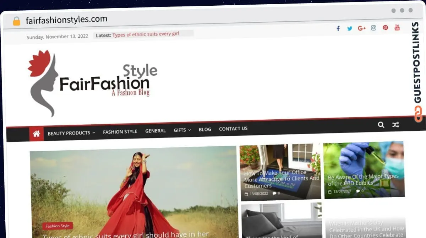The width and height of the screenshot is (426, 238).
Task: Open the Twitter social icon
Action: [x=350, y=28]
